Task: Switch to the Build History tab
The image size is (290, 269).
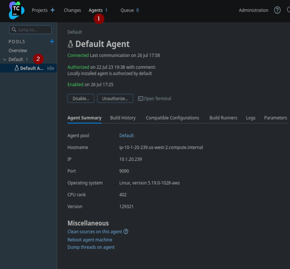Action: tap(123, 118)
